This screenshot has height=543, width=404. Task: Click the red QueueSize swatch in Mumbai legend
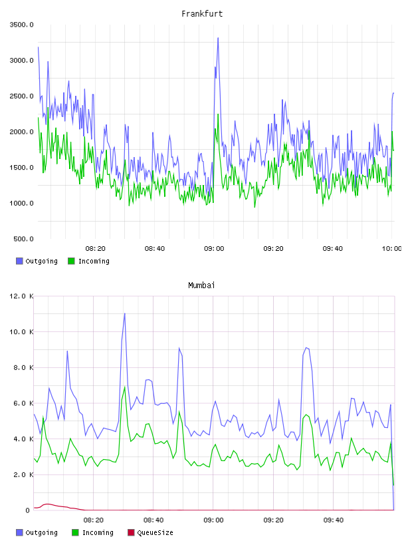click(x=131, y=532)
